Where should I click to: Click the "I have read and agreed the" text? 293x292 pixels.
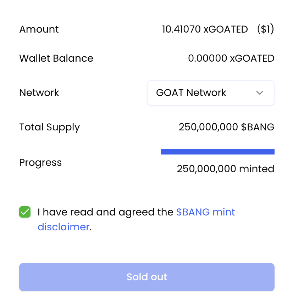[x=105, y=212]
